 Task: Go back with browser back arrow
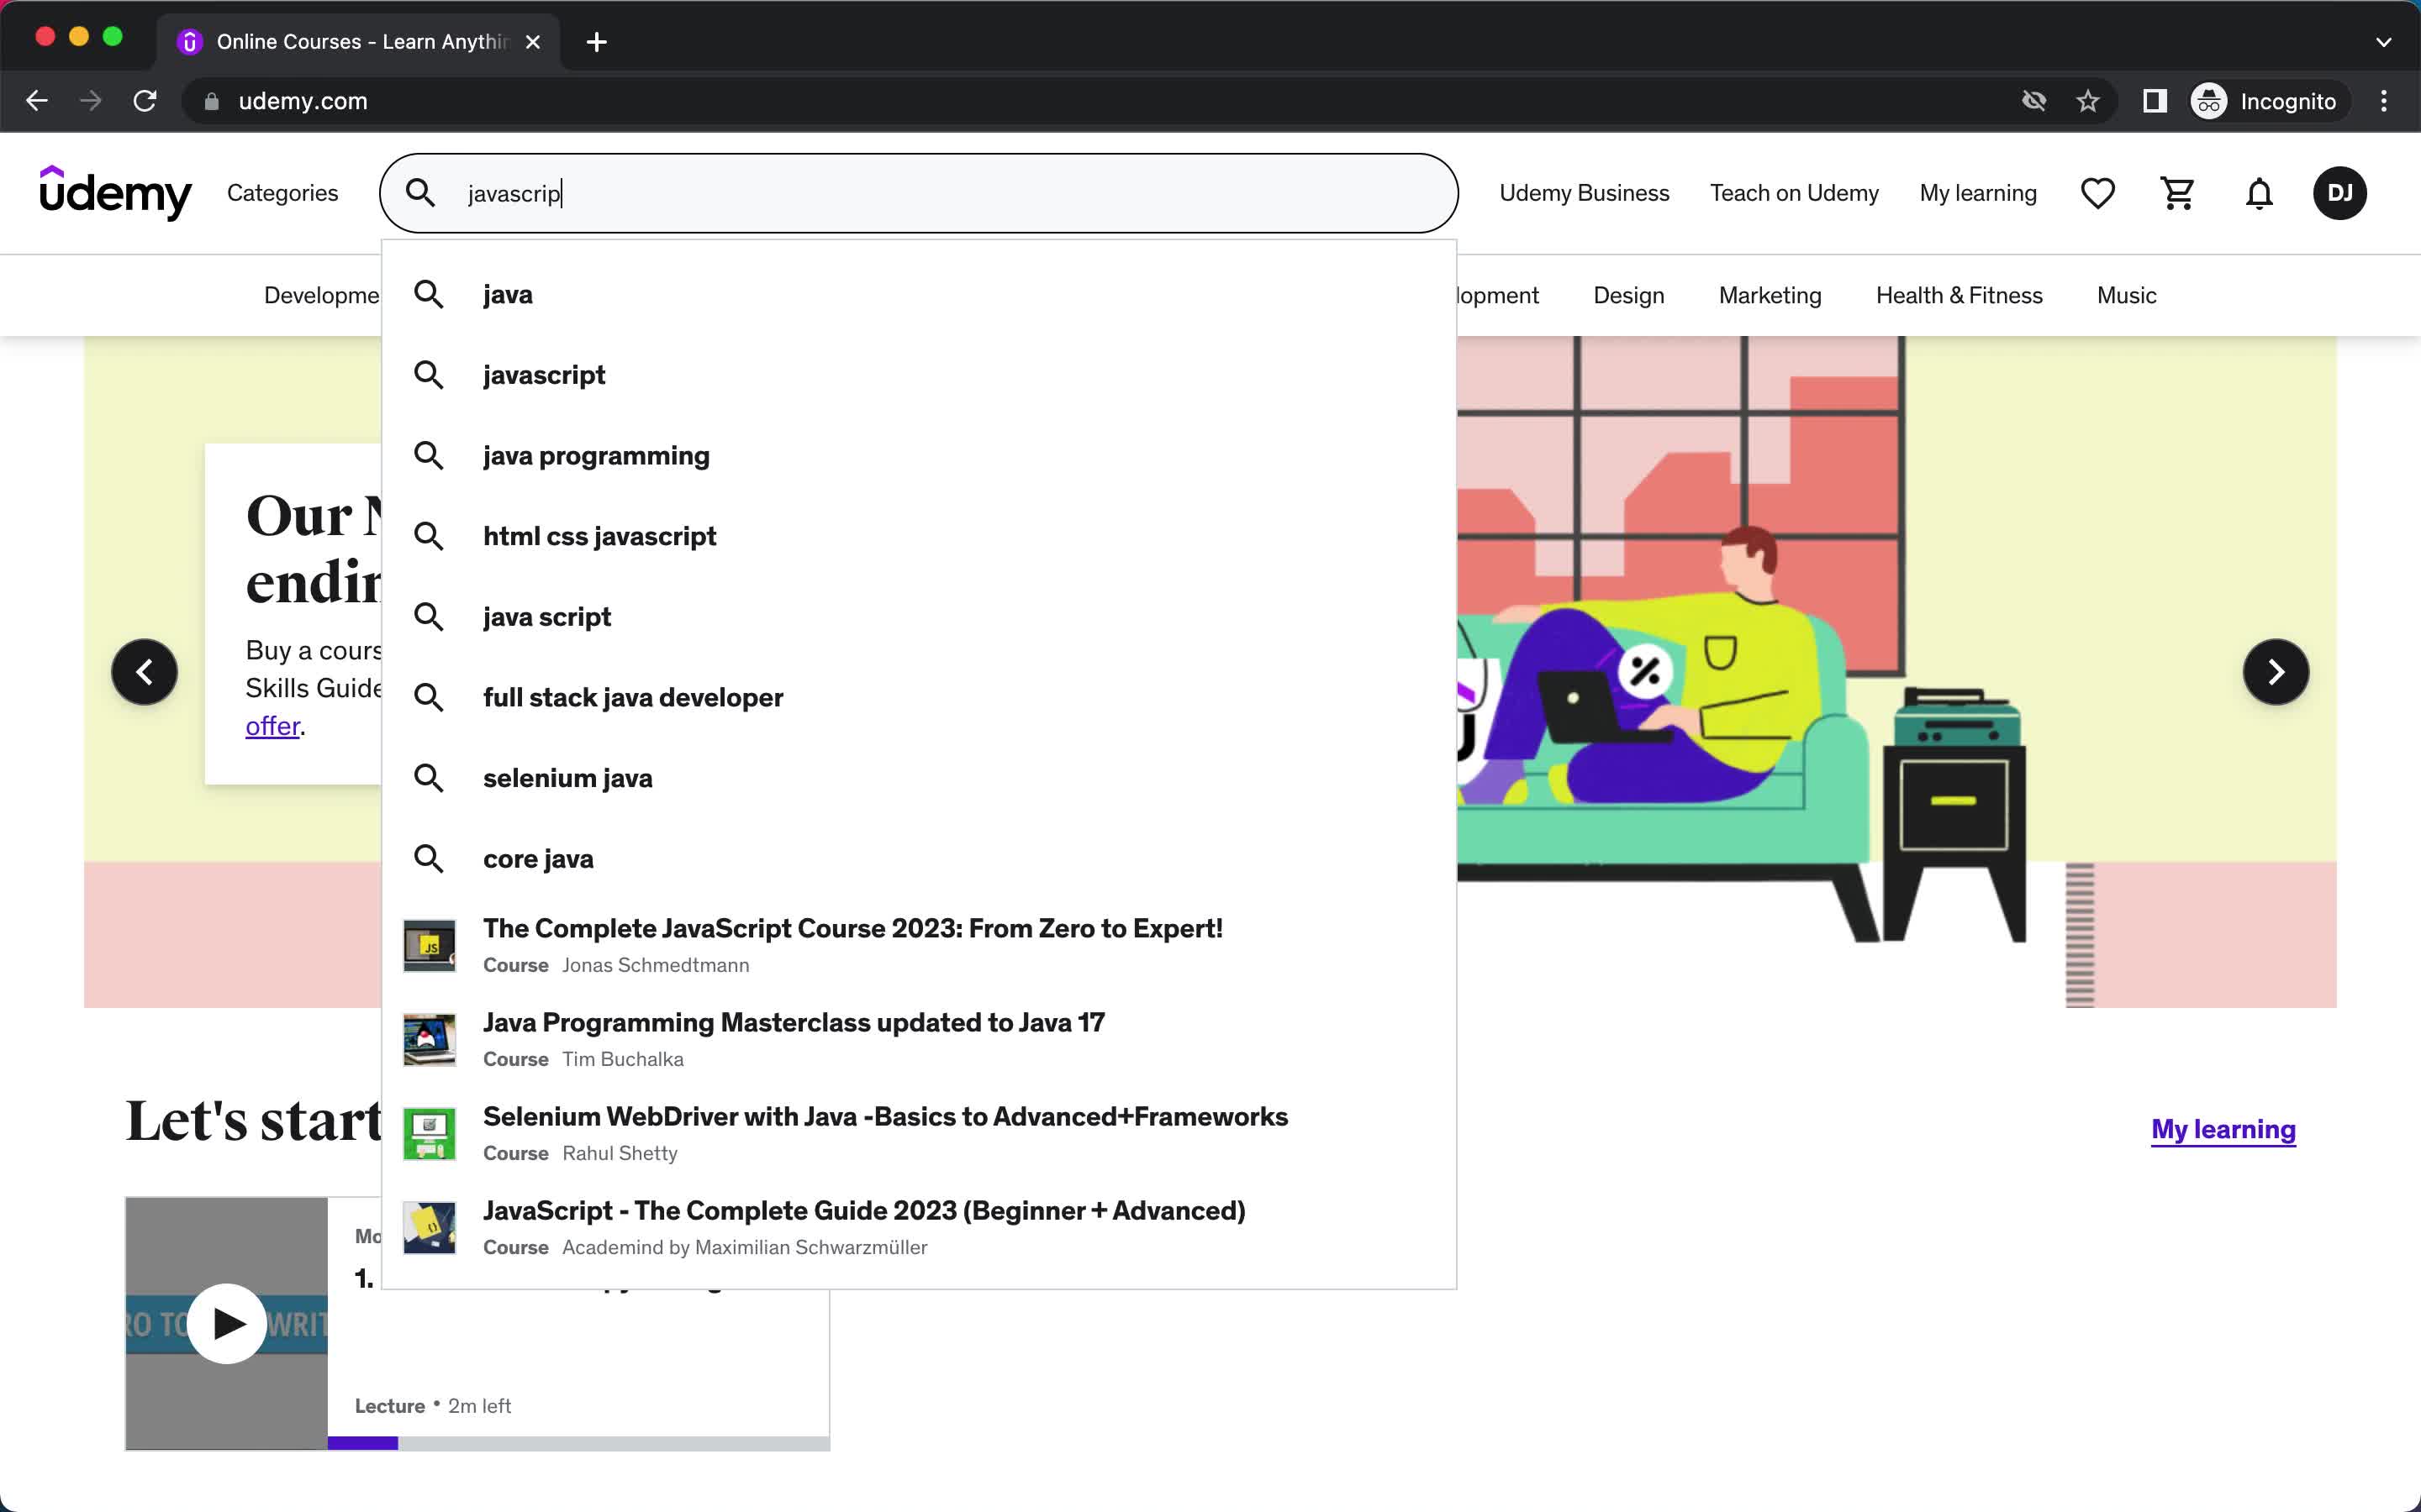(37, 101)
